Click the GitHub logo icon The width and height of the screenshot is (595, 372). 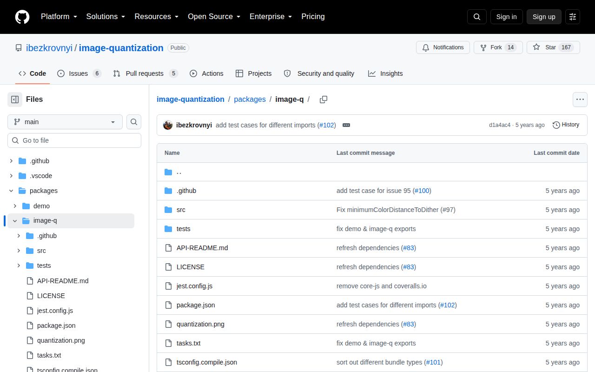[x=22, y=17]
